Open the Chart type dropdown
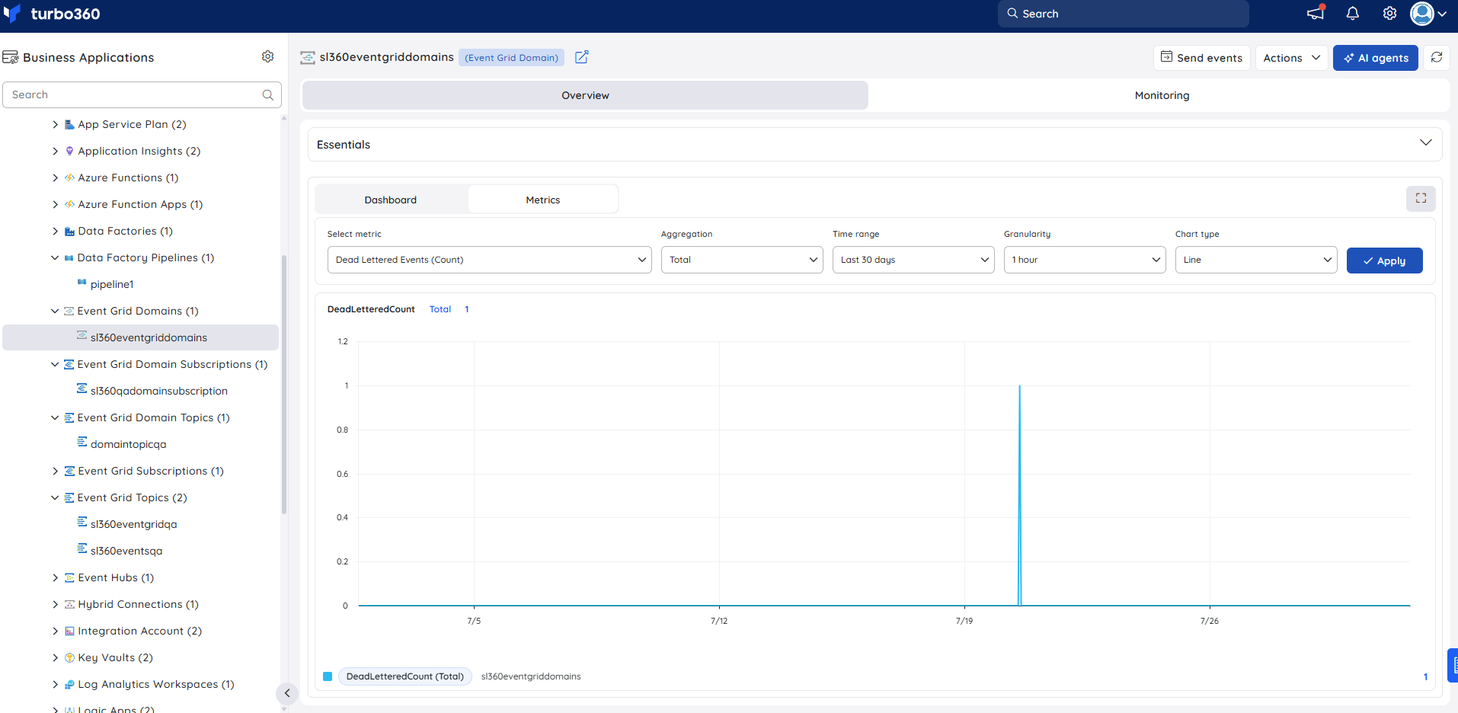Viewport: 1458px width, 713px height. coord(1256,260)
